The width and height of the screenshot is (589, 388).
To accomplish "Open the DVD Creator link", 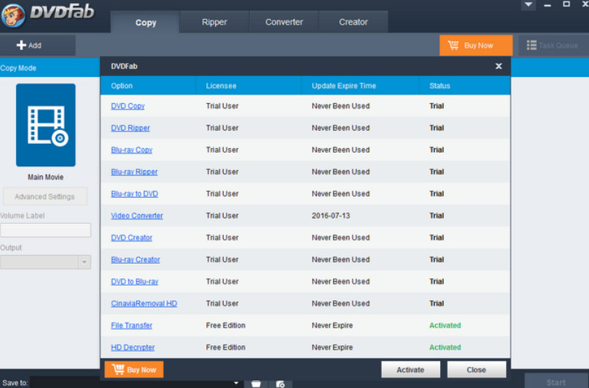I will point(131,238).
